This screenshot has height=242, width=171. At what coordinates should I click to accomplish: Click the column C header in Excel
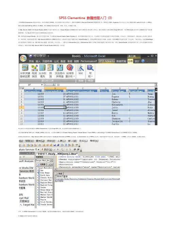(x=83, y=88)
